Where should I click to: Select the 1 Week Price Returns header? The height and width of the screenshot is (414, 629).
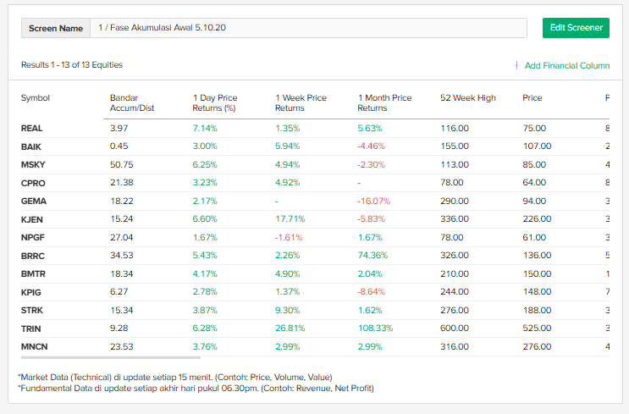pos(301,102)
